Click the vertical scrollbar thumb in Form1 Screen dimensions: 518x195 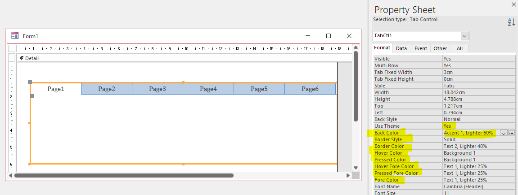(356, 86)
